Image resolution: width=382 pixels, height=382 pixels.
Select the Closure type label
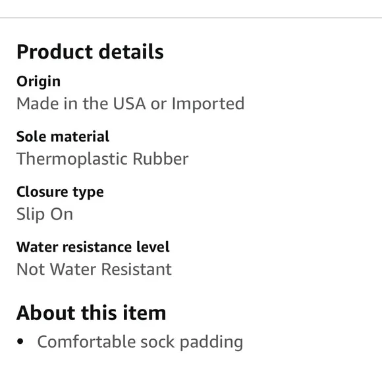[60, 192]
